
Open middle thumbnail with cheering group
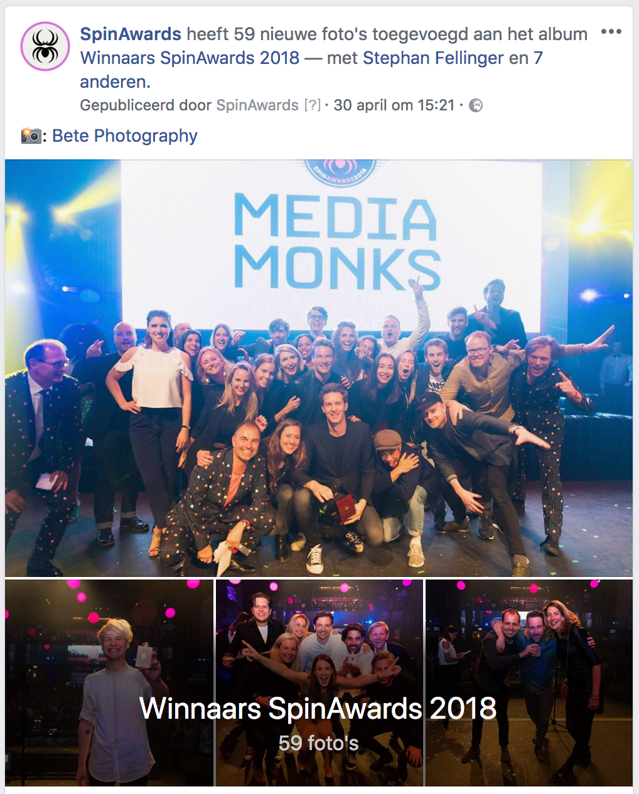tap(319, 683)
